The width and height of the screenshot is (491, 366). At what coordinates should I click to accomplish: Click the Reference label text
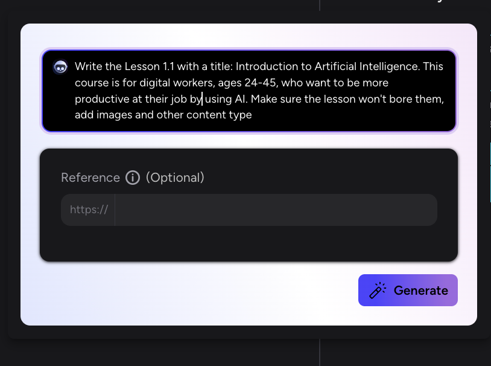coord(90,178)
